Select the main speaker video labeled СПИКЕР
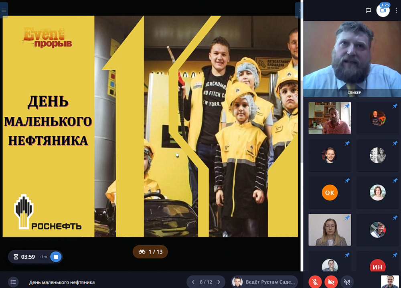The width and height of the screenshot is (401, 288). pyautogui.click(x=352, y=59)
